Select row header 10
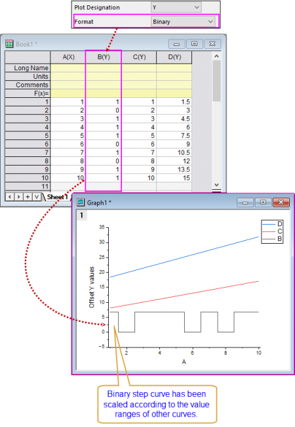This screenshot has width=295, height=427. (28, 178)
